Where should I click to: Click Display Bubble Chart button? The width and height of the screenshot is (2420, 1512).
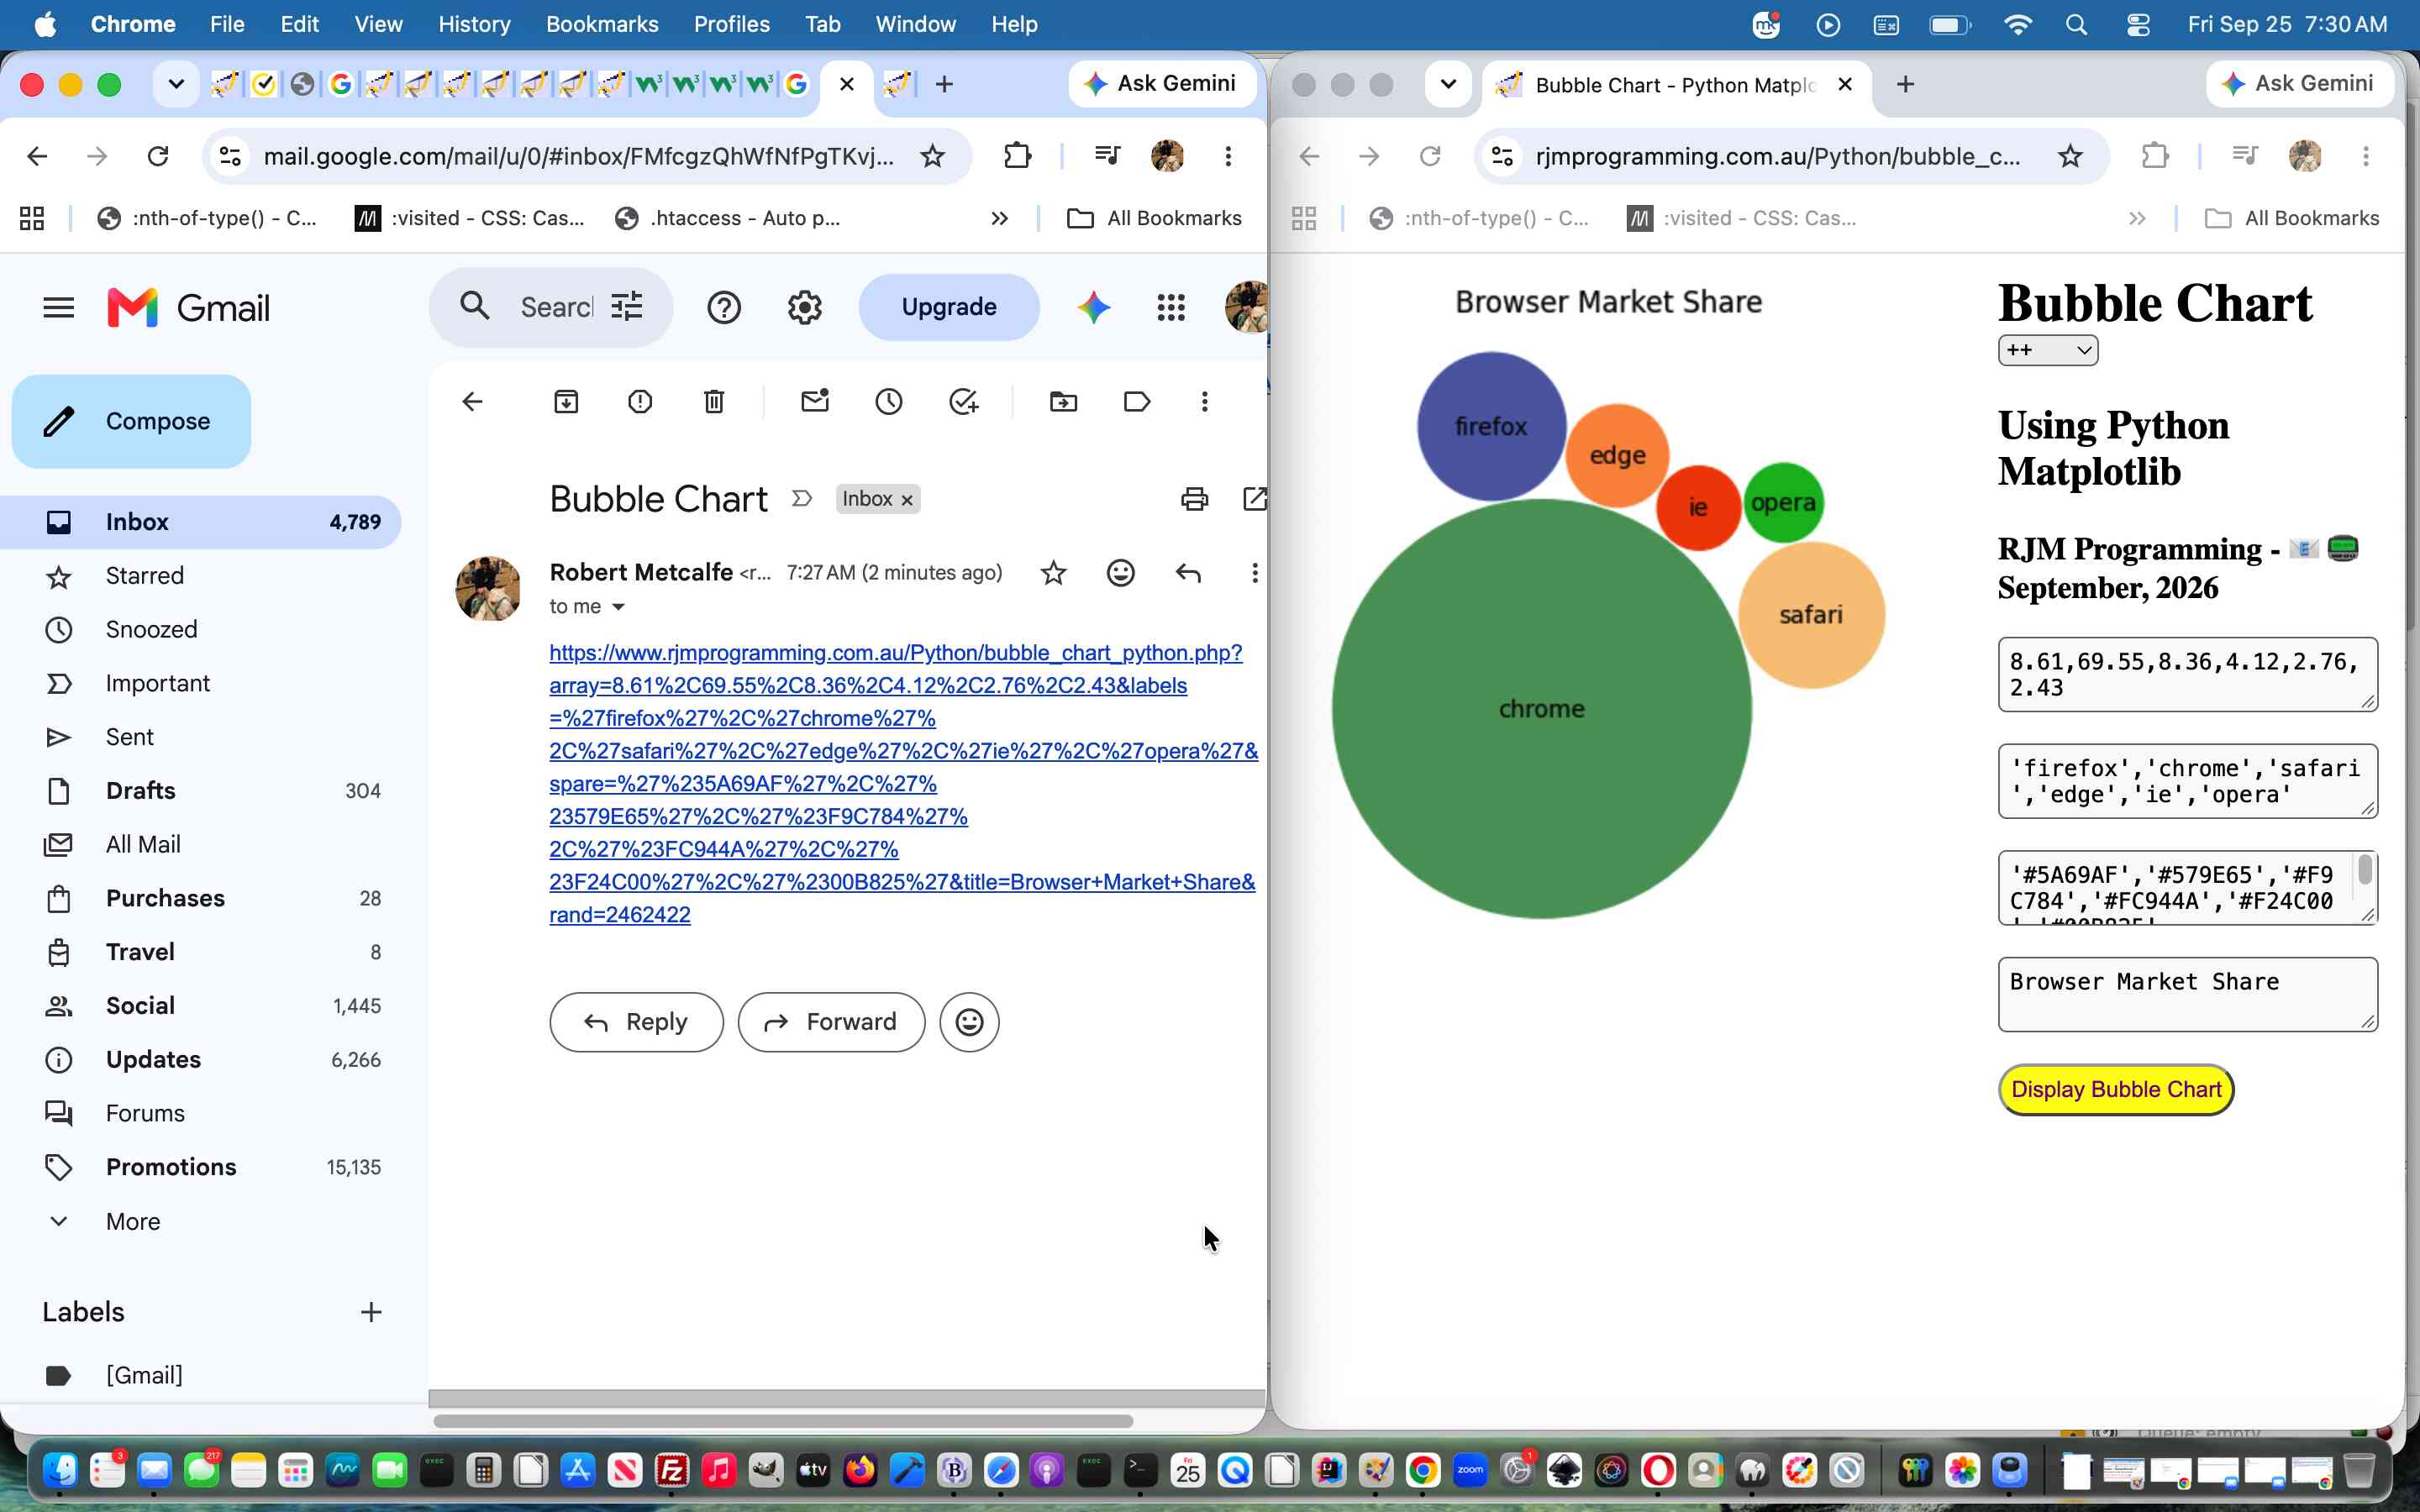[x=2115, y=1089]
